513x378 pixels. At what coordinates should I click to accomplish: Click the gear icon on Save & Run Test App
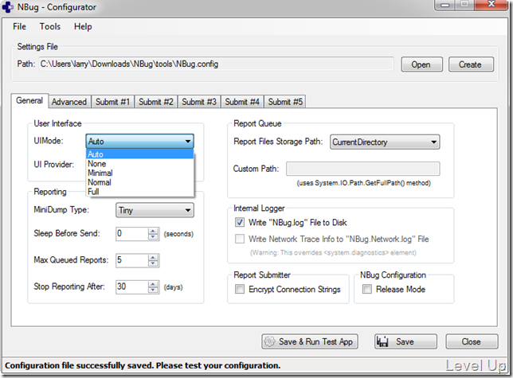point(269,341)
